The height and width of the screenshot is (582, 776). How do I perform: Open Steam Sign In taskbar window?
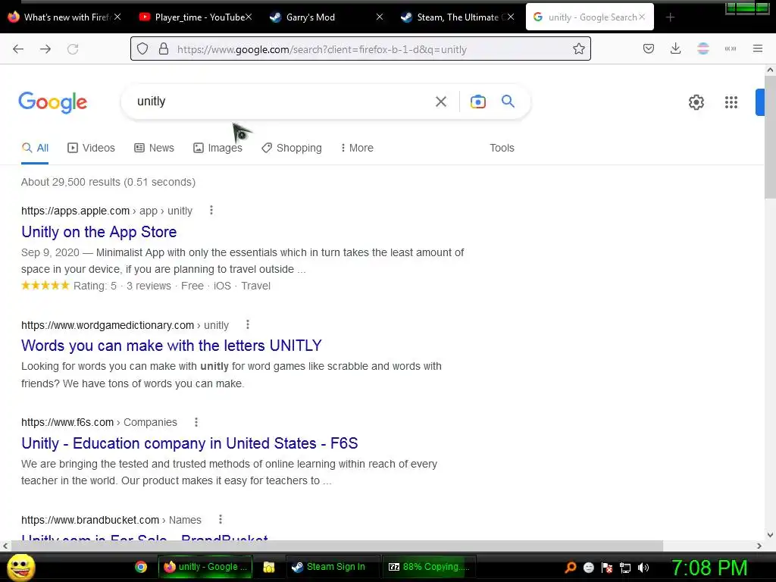332,567
